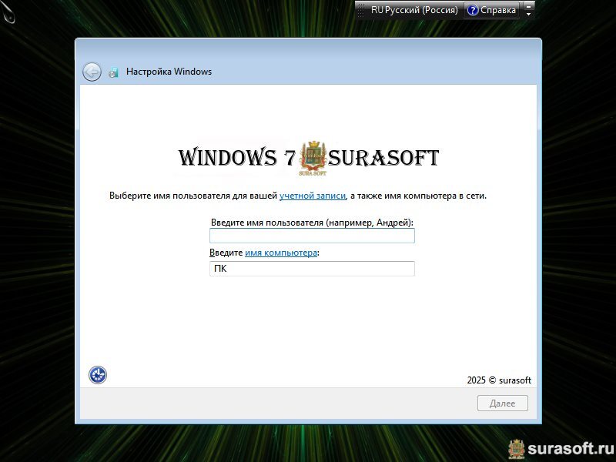This screenshot has height=462, width=616.
Task: Focus the username input field
Action: pos(312,236)
